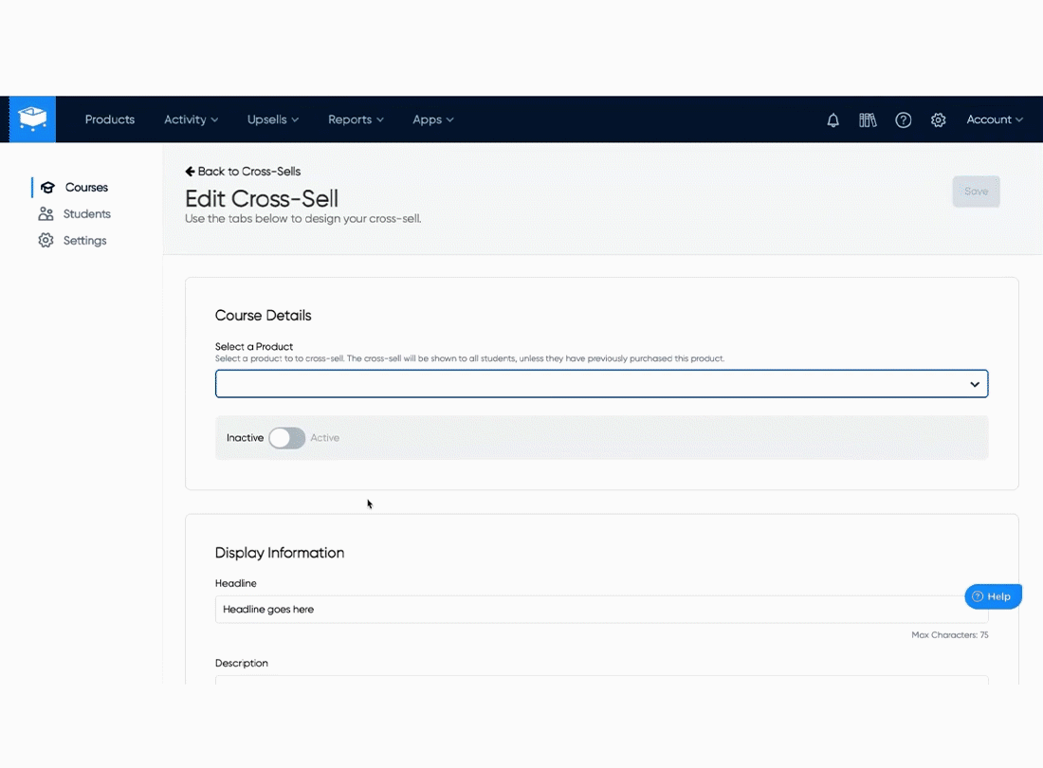The width and height of the screenshot is (1043, 768).
Task: Open the settings gear in top bar
Action: click(x=938, y=119)
